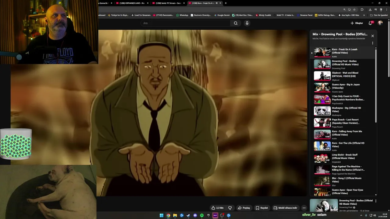Click the Oluştur create button
The height and width of the screenshot is (219, 390).
pyautogui.click(x=356, y=23)
